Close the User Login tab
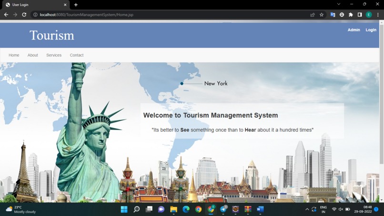The height and width of the screenshot is (216, 384). click(65, 5)
